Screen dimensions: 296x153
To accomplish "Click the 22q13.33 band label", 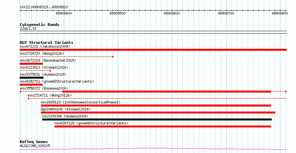I will [28, 29].
